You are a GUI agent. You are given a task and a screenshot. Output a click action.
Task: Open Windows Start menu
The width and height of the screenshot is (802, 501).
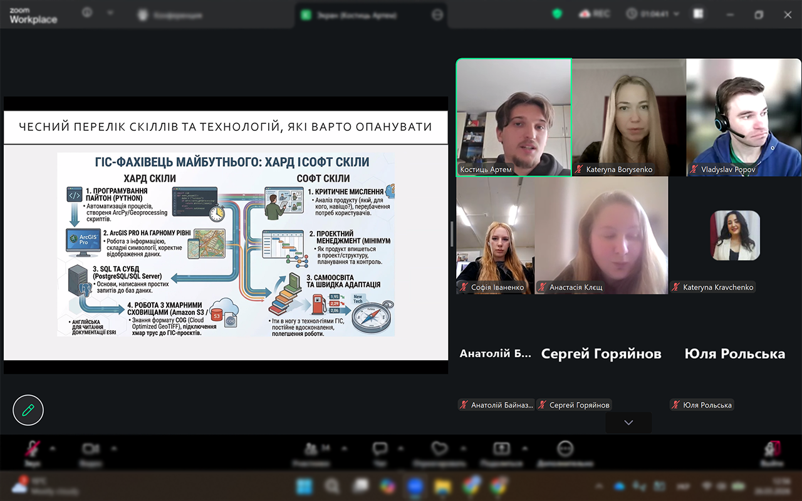(305, 486)
